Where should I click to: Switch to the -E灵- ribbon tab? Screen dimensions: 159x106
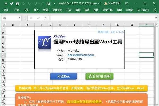click(x=27, y=10)
